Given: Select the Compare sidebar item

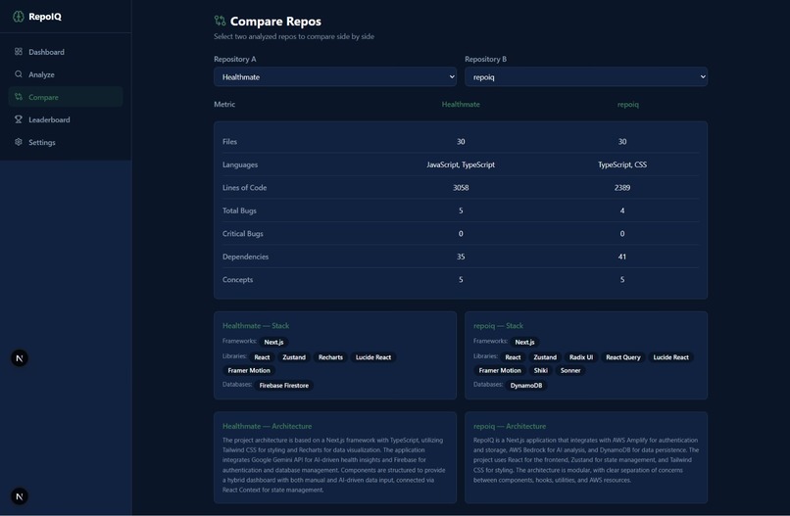Looking at the screenshot, I should [66, 97].
